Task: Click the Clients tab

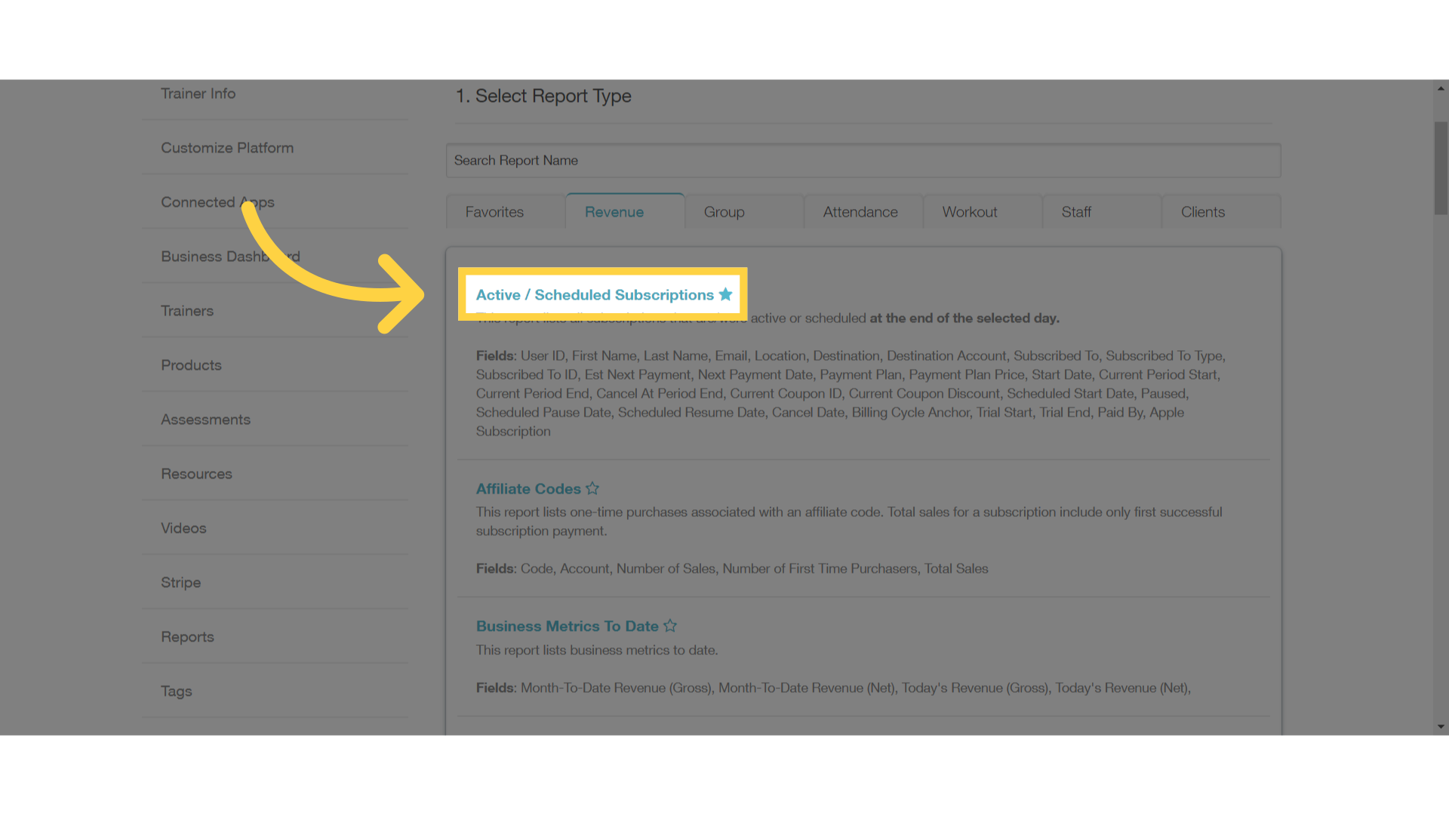Action: pos(1203,211)
